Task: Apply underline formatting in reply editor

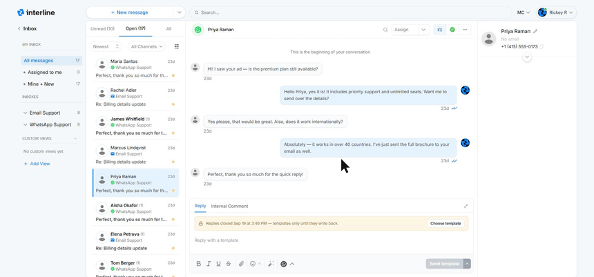Action: tap(218, 264)
